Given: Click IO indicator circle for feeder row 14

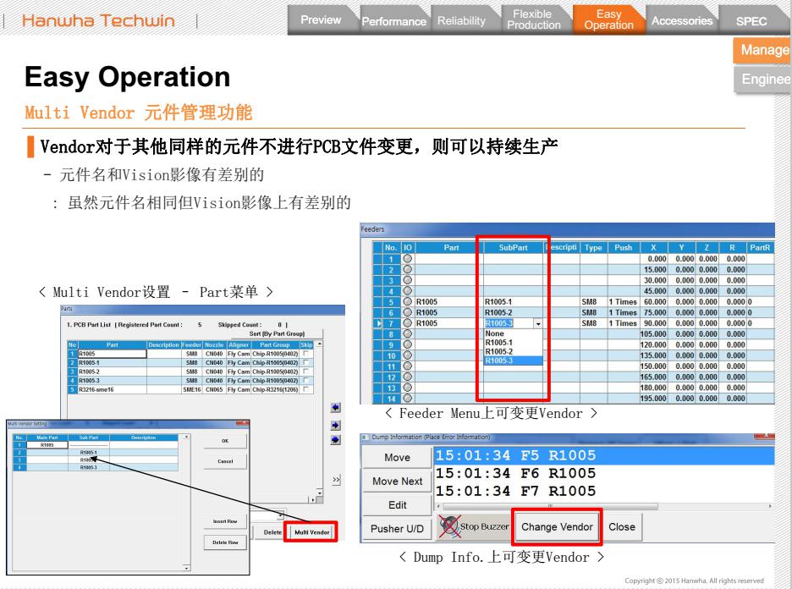Looking at the screenshot, I should [407, 398].
